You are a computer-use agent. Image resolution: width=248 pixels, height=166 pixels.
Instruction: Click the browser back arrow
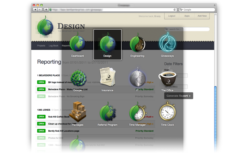(x=35, y=10)
